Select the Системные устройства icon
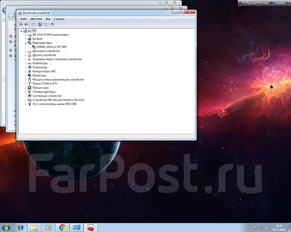291x232 pixels. tap(29, 96)
